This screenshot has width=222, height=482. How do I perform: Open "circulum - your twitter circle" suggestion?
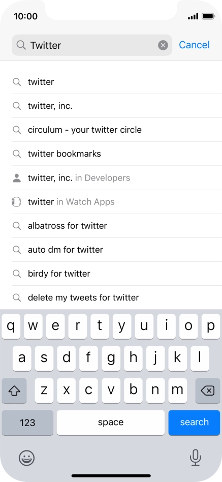[117, 130]
